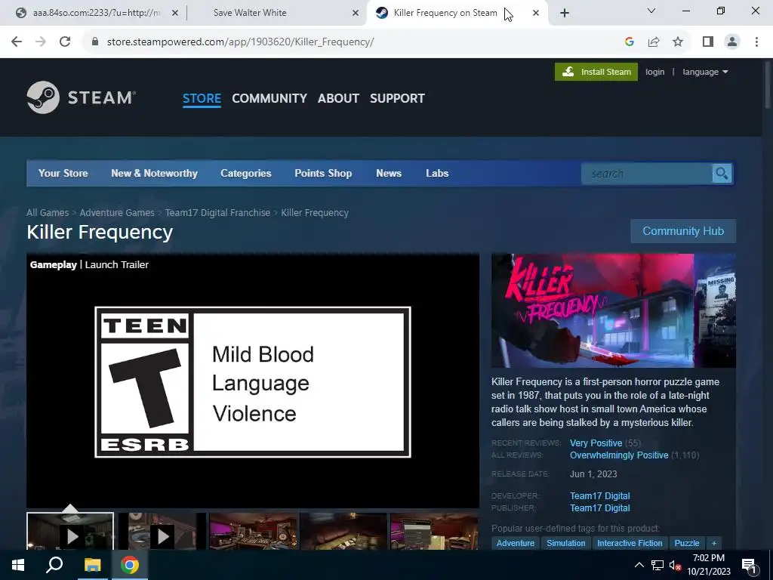773x580 pixels.
Task: Show hidden system tray icons
Action: pos(639,565)
